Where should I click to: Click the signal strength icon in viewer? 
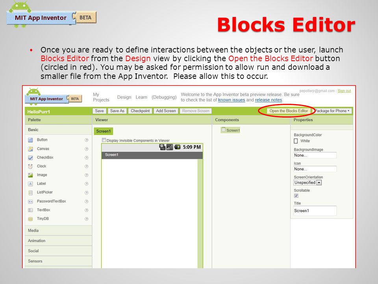point(170,147)
